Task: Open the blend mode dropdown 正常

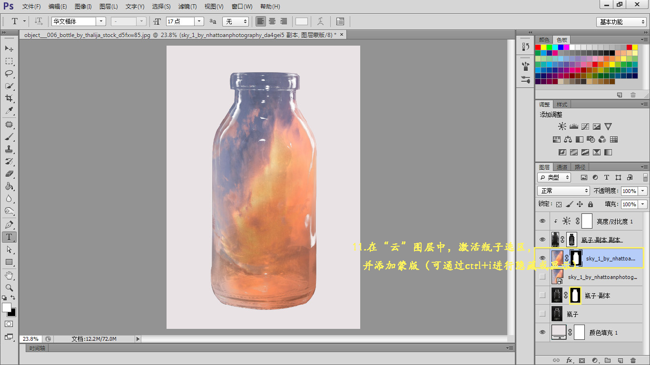Action: tap(563, 191)
